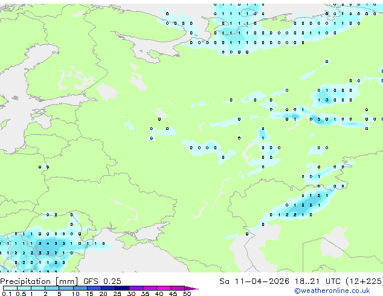
Task: Click the '(12+225)' forecast run label
Action: (364, 282)
